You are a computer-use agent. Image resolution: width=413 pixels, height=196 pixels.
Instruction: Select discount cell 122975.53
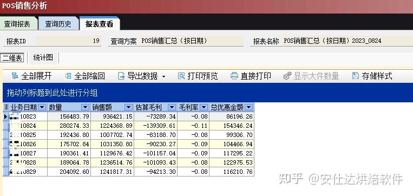pos(232,162)
